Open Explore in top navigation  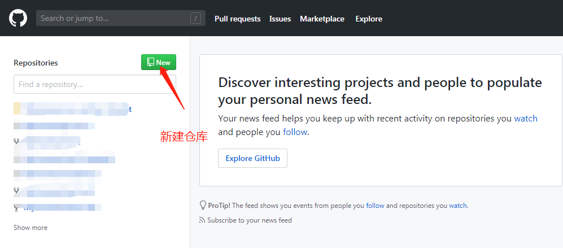click(369, 19)
